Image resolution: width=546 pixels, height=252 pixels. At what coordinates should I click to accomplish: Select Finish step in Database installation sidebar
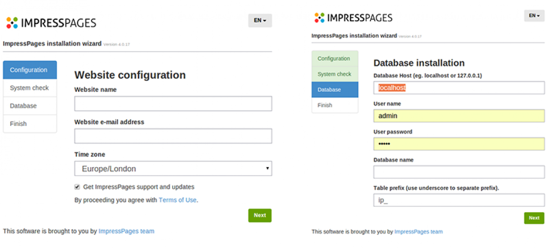[335, 105]
